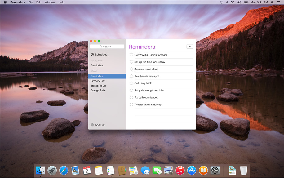The width and height of the screenshot is (284, 178).
Task: Click the plus button to add reminder
Action: point(190,47)
